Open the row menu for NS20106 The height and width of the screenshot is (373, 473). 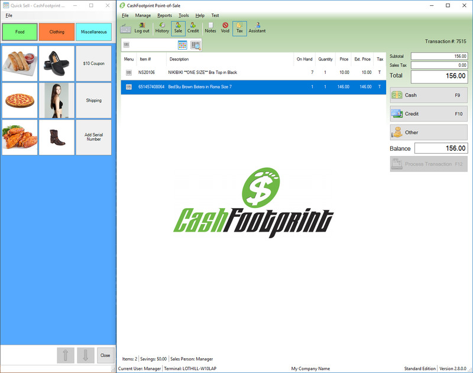(x=129, y=72)
